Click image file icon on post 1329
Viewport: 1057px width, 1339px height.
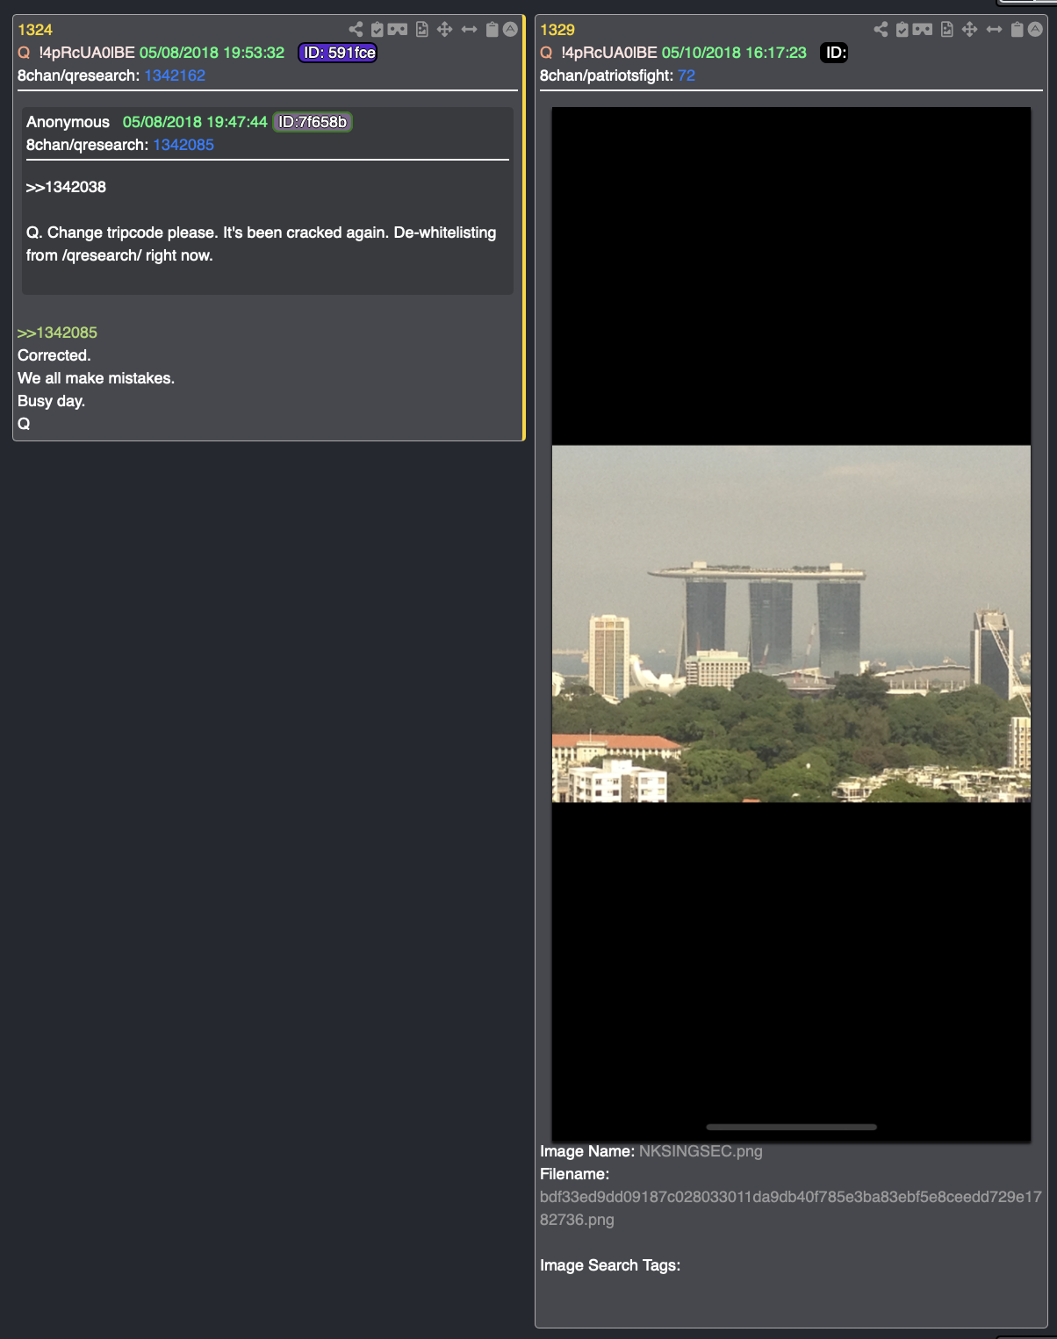click(947, 30)
